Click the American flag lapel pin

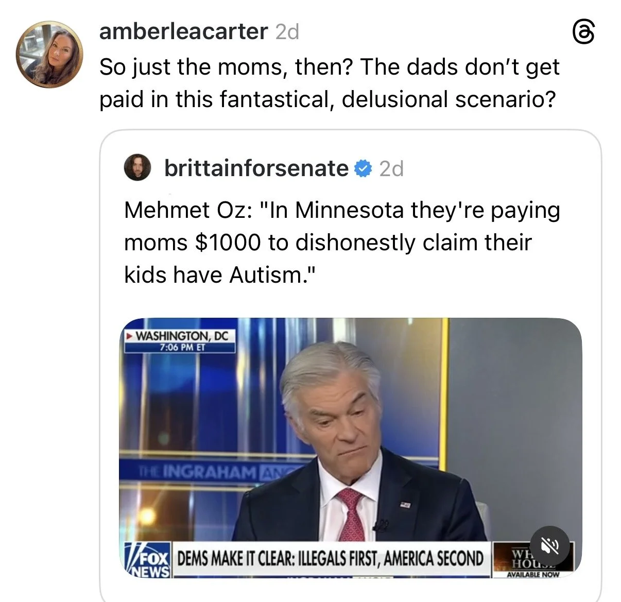[x=406, y=505]
